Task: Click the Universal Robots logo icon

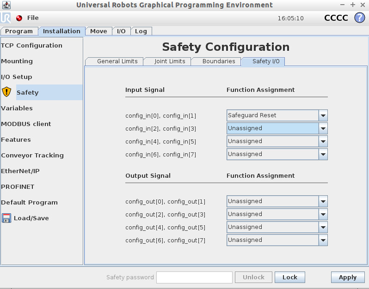Action: [x=6, y=18]
